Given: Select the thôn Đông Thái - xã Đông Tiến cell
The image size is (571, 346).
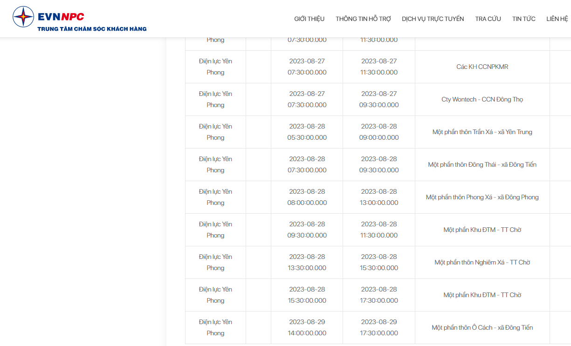Looking at the screenshot, I should (x=482, y=165).
